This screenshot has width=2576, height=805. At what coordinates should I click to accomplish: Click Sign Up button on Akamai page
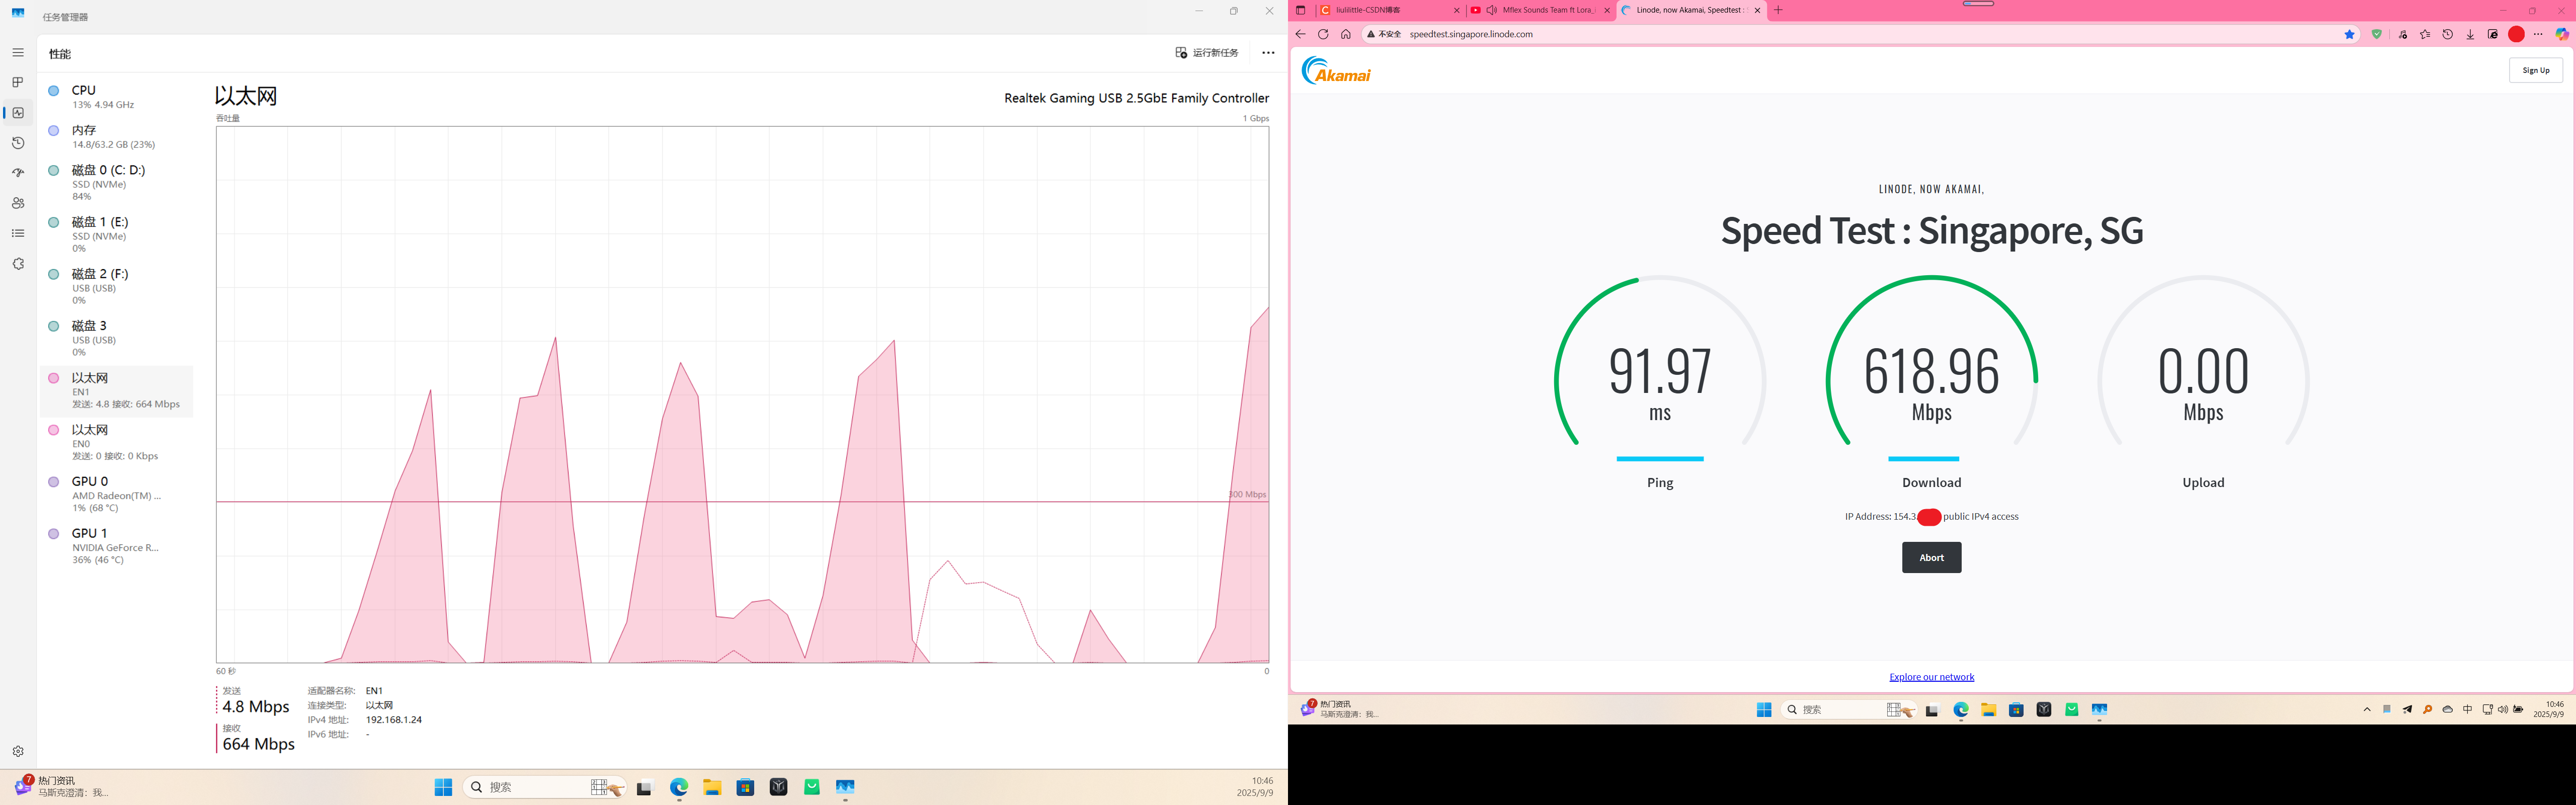2536,70
